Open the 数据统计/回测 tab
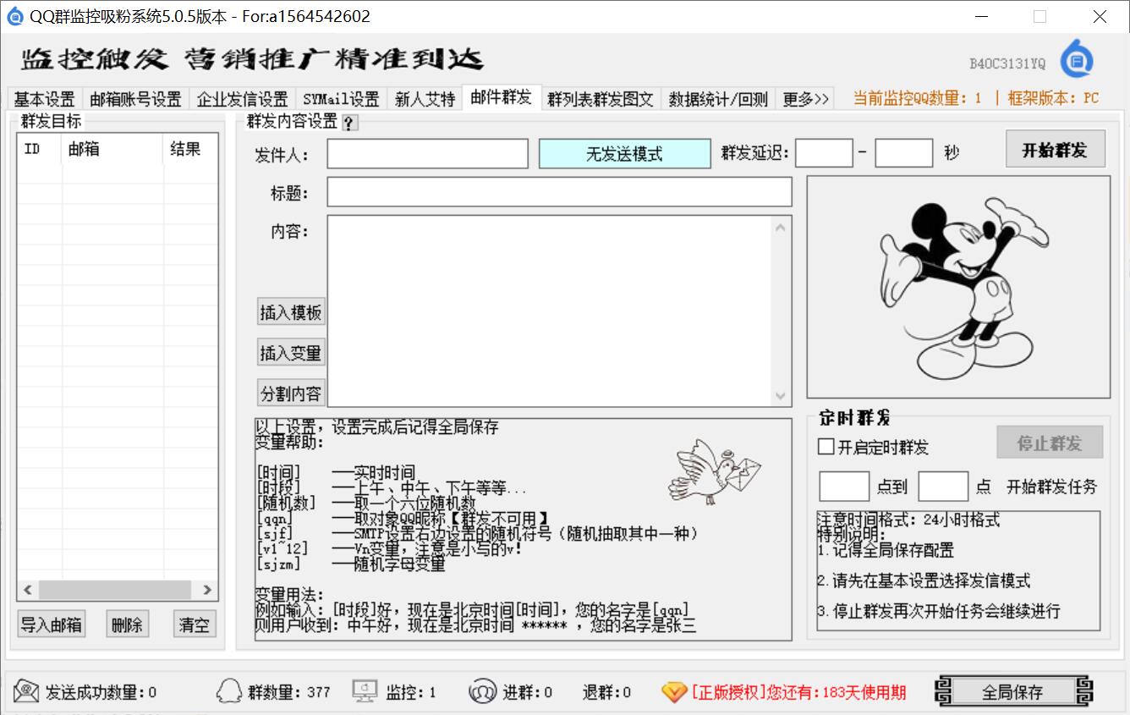 tap(718, 99)
